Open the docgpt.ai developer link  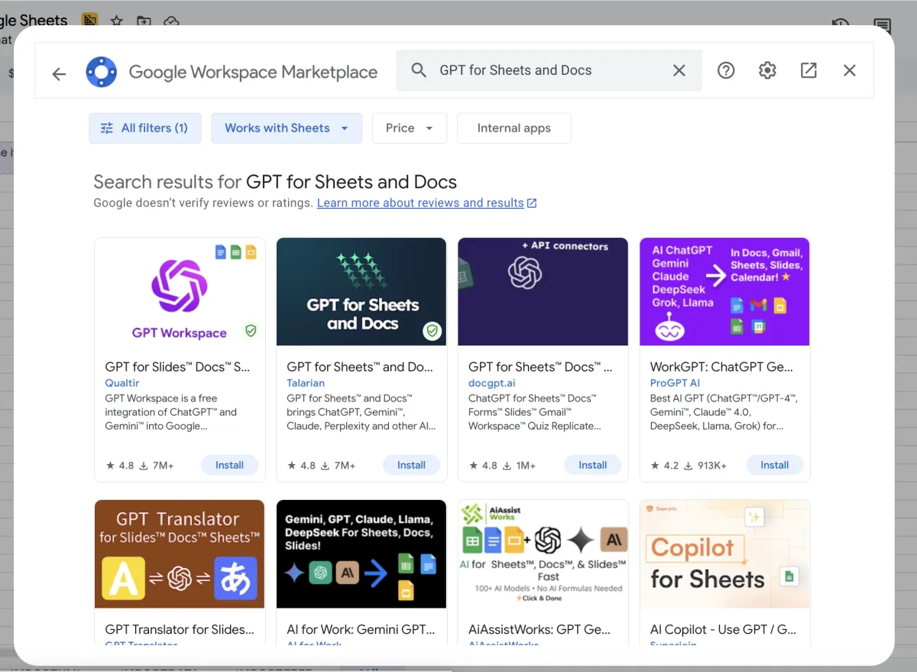click(492, 383)
